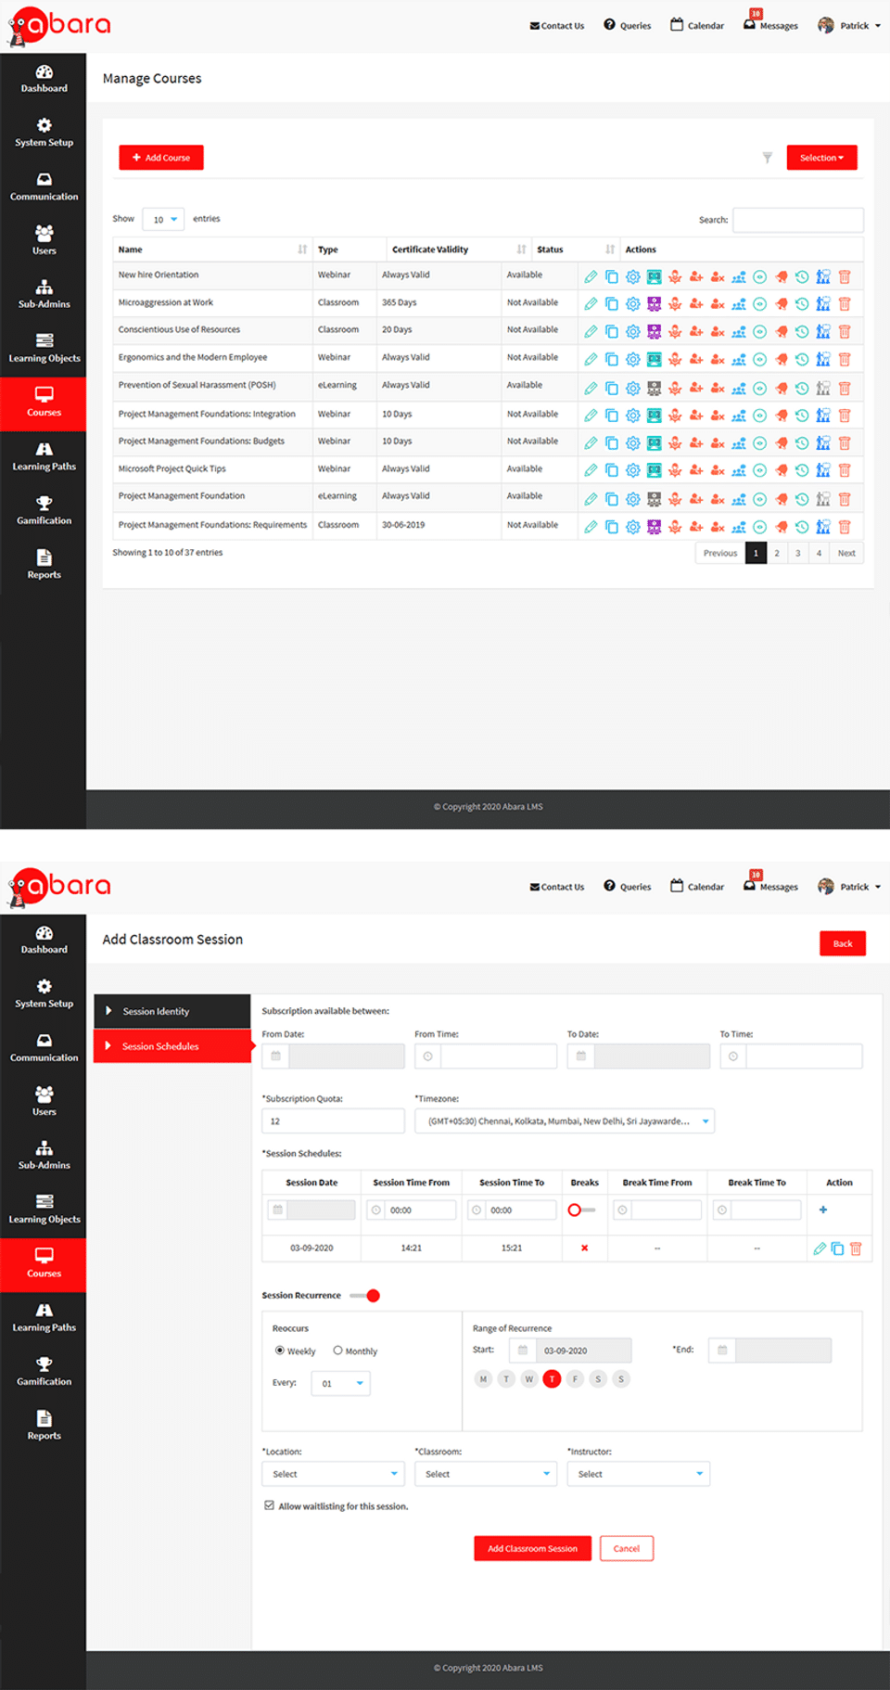Open the red Selection dropdown
Viewport: 890px width, 1690px height.
(x=821, y=158)
